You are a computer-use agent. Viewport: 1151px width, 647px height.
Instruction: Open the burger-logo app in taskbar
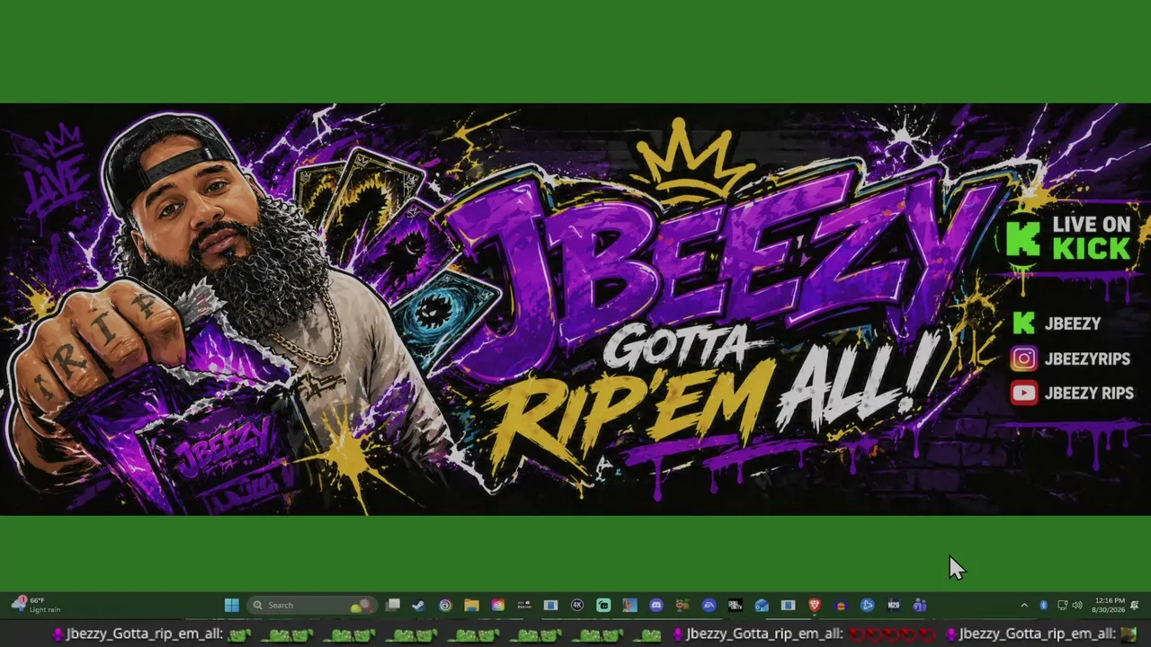point(841,606)
